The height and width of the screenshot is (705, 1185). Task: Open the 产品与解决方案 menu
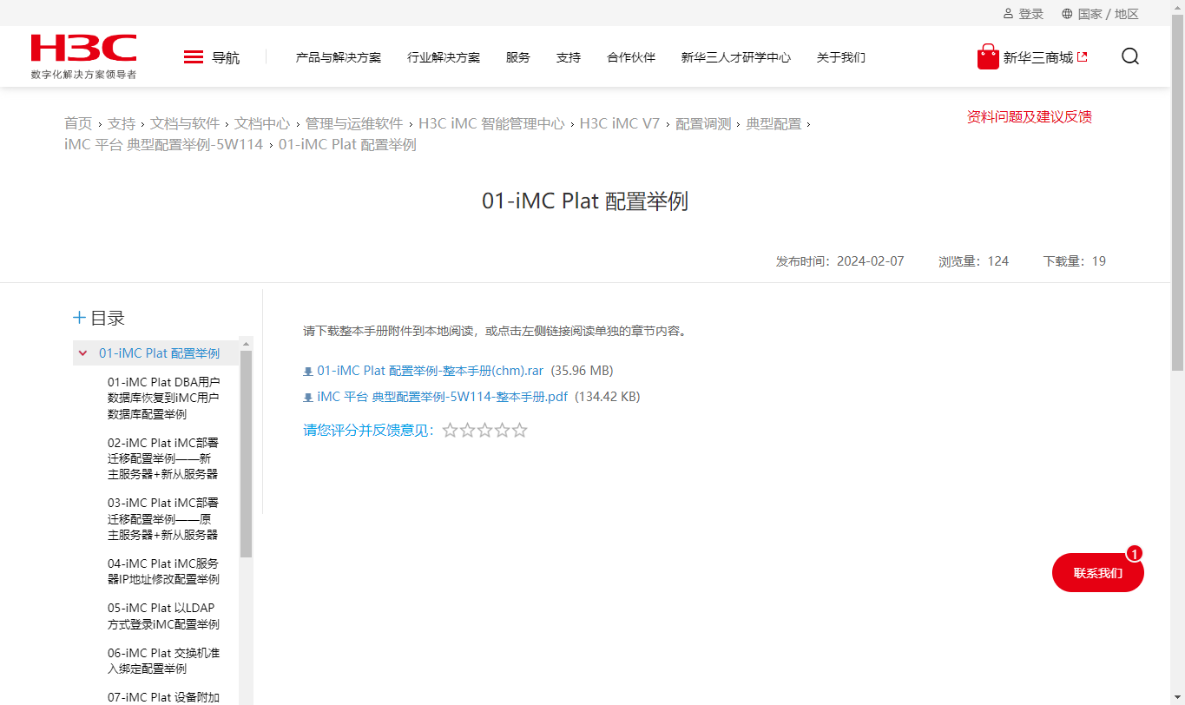click(x=339, y=57)
